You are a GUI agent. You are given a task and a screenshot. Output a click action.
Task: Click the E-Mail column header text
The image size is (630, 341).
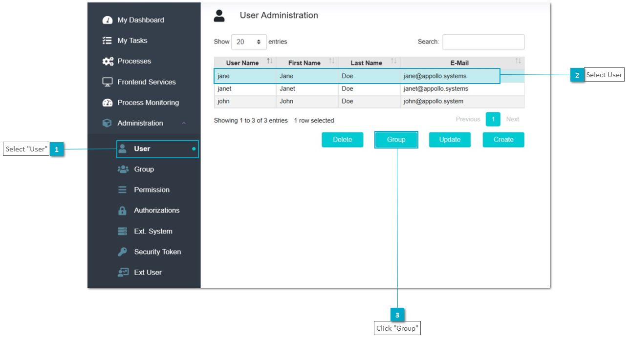click(459, 63)
